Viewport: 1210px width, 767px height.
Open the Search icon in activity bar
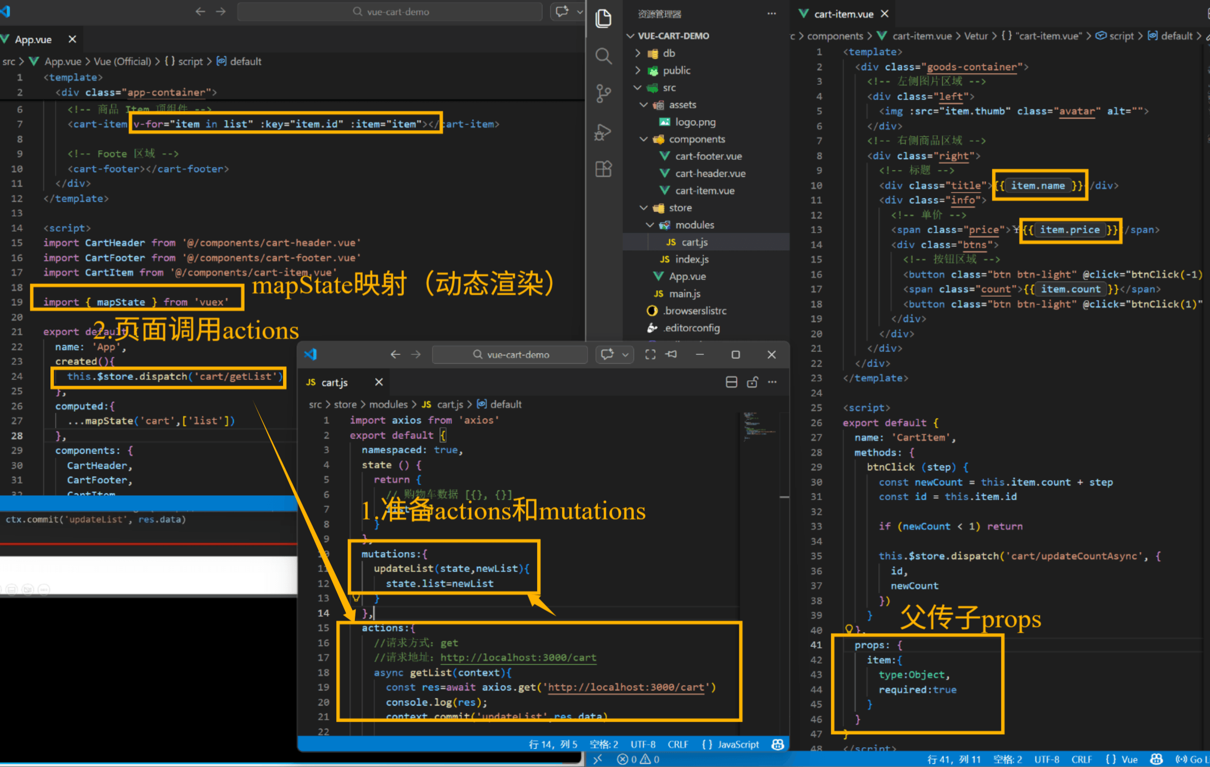603,56
